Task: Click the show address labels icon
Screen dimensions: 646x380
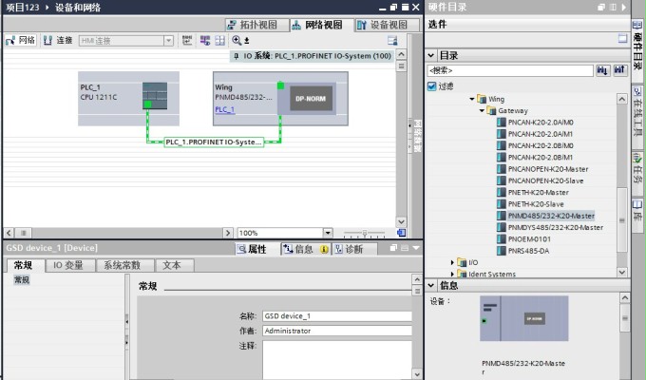Action: (x=187, y=40)
